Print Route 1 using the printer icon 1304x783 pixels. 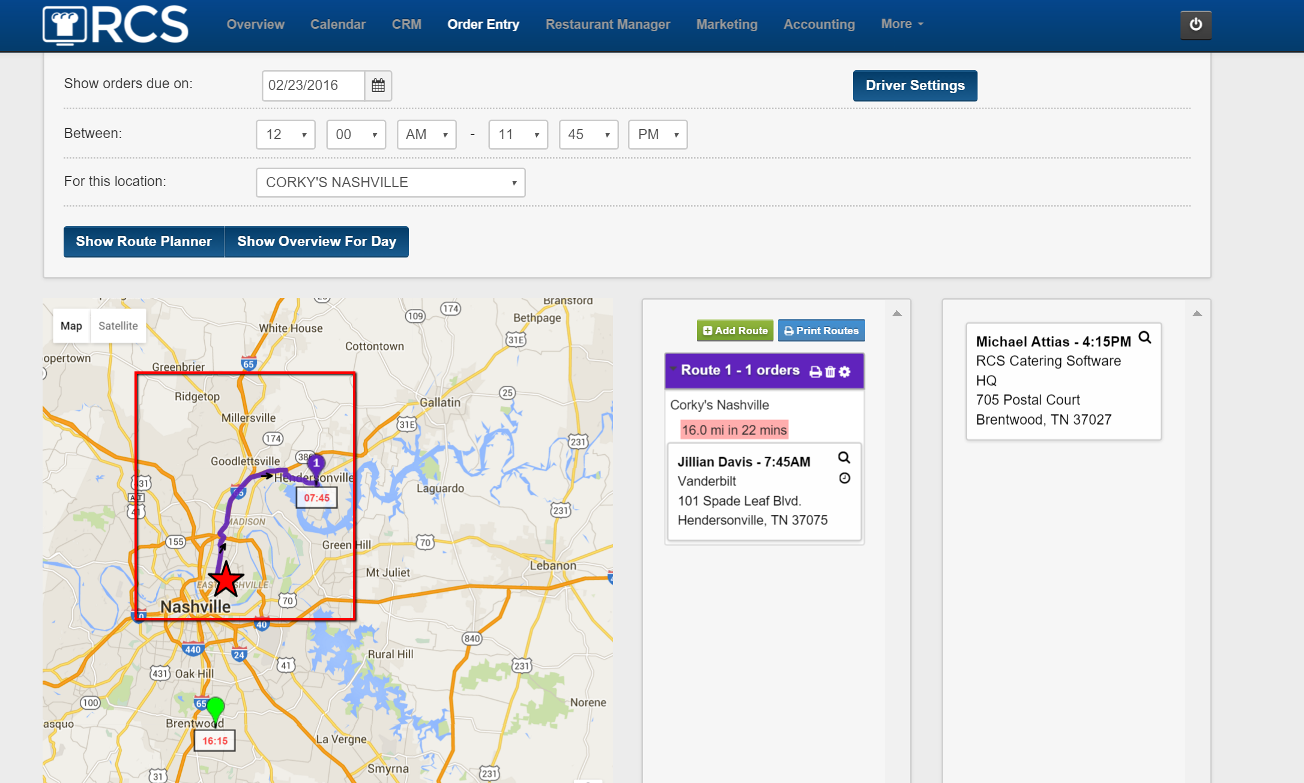(x=814, y=371)
